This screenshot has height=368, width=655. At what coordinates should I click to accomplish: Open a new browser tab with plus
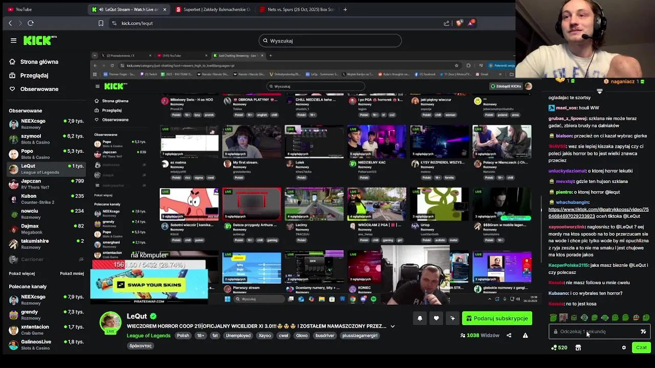point(345,9)
